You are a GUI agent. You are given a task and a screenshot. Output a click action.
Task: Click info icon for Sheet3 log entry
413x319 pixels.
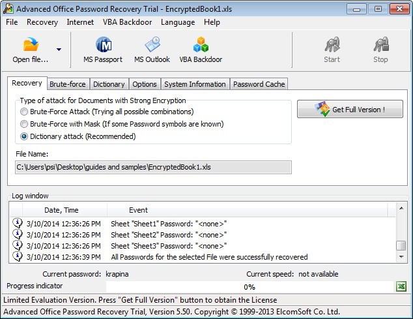point(18,245)
